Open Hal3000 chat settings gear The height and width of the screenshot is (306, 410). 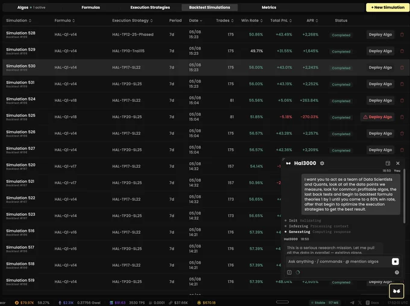[322, 163]
